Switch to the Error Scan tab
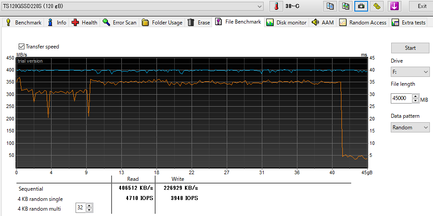Viewport: 433px width, 216px height. tap(119, 23)
